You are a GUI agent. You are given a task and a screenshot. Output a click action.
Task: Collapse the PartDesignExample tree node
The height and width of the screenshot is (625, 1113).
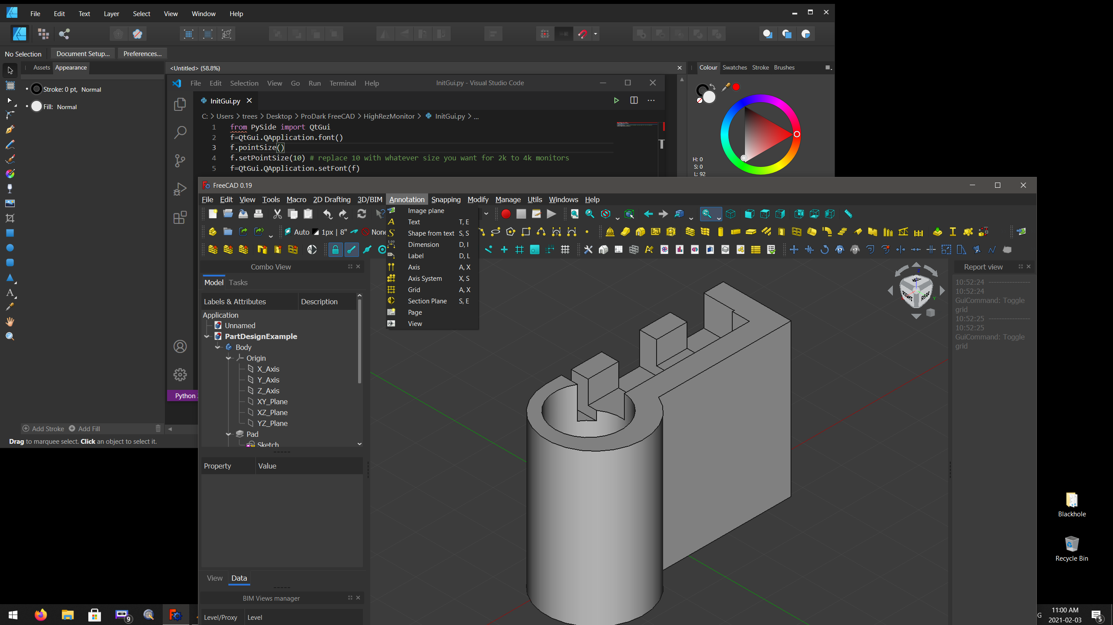click(x=207, y=336)
